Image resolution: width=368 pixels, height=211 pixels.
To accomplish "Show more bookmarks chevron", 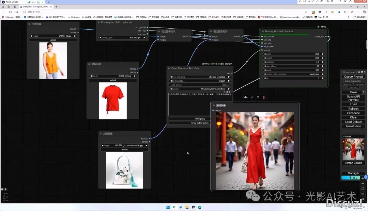I will (348, 17).
